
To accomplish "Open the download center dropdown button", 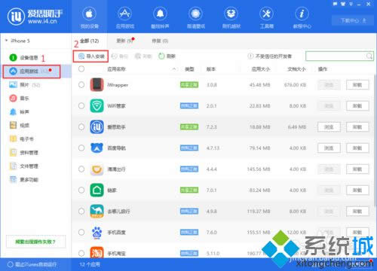I will point(353,20).
